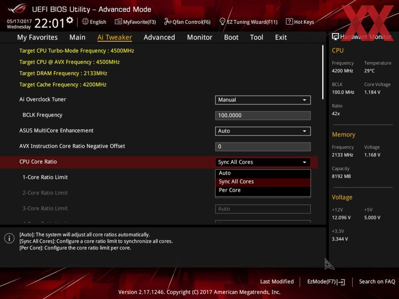Open the Monitor tab
This screenshot has height=299, width=399.
pos(200,37)
